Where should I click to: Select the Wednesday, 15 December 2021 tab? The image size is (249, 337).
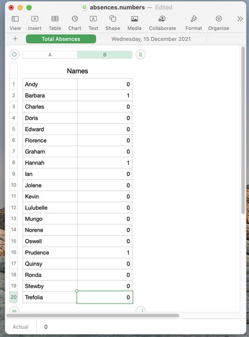(x=151, y=39)
